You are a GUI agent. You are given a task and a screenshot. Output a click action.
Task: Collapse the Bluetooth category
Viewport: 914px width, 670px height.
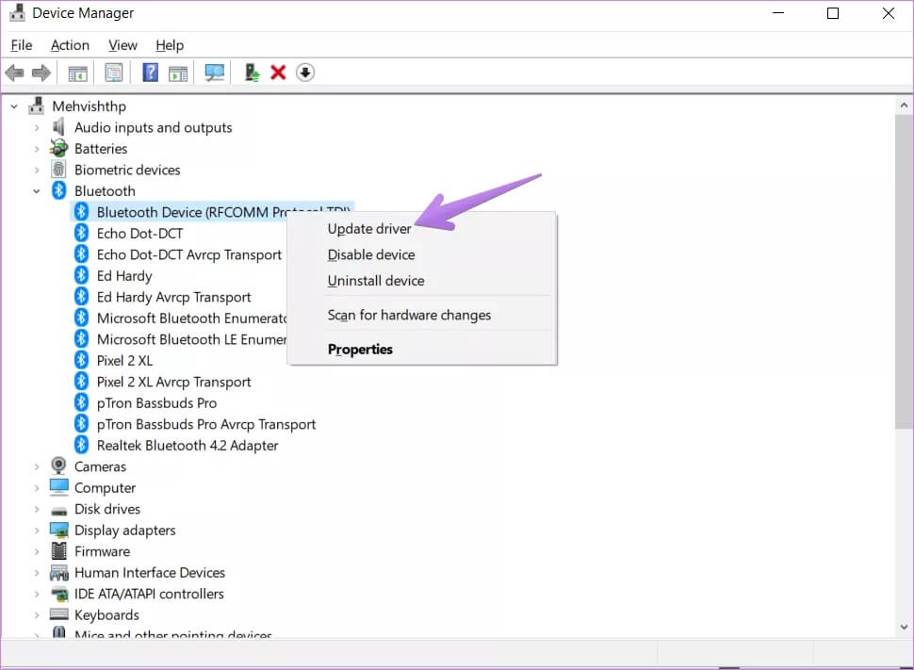click(37, 191)
